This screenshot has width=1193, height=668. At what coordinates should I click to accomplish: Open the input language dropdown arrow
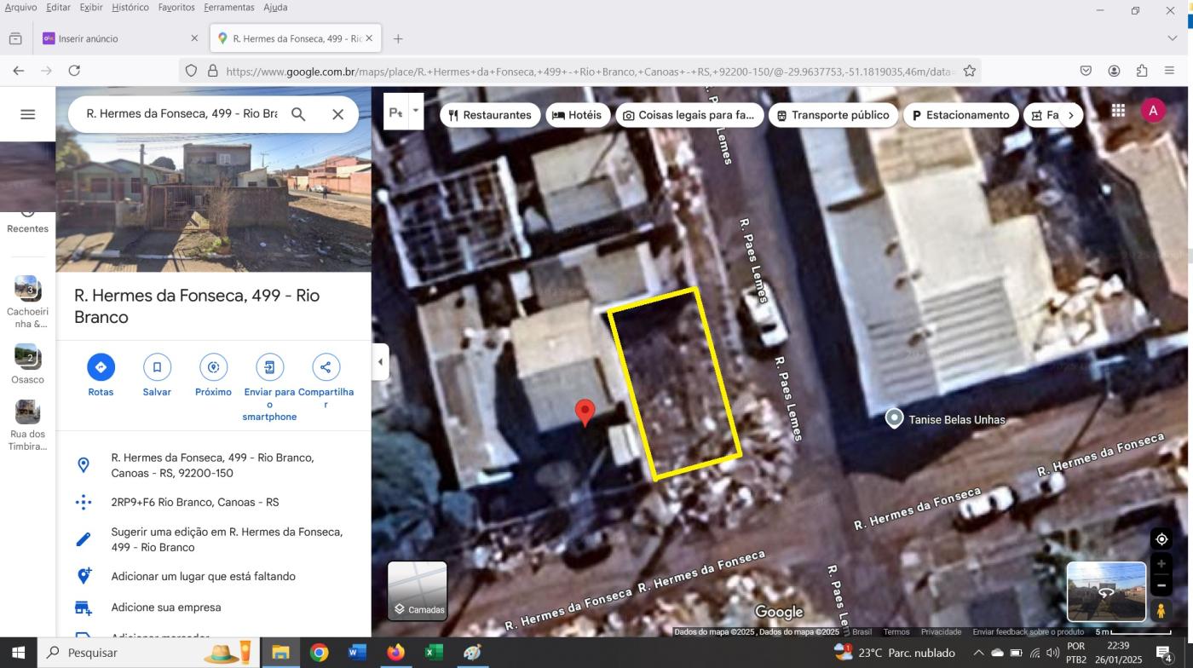[x=416, y=111]
